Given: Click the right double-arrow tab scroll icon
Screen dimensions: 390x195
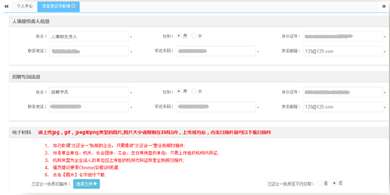Looking at the screenshot, I should tap(384, 6).
